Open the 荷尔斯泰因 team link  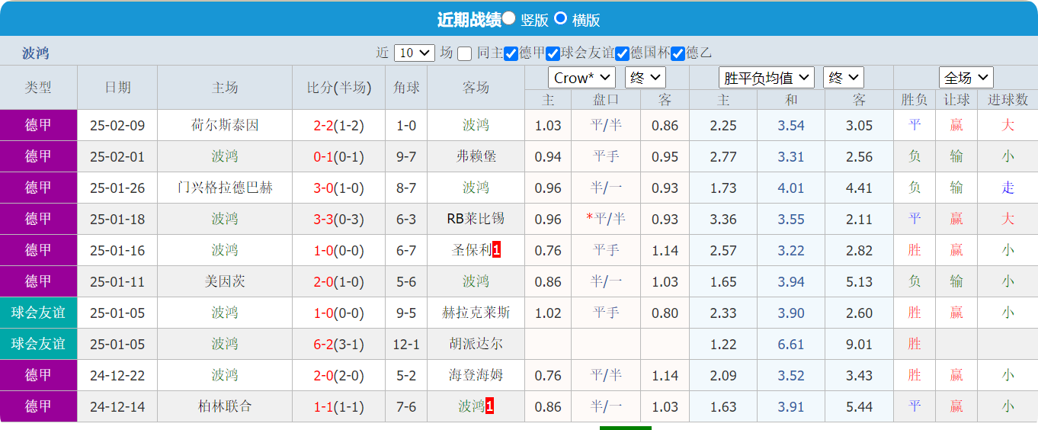pyautogui.click(x=225, y=125)
